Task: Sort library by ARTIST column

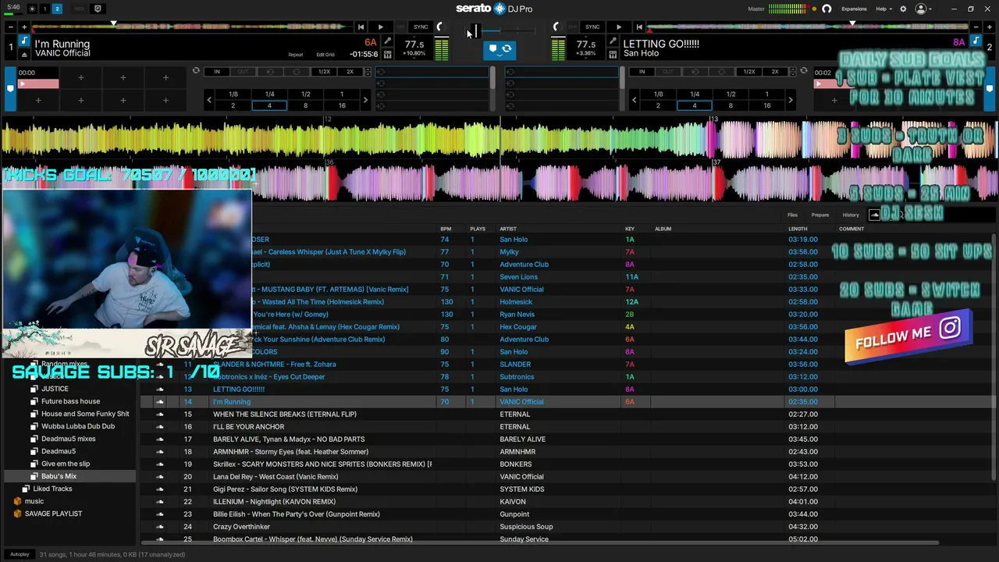Action: 508,229
